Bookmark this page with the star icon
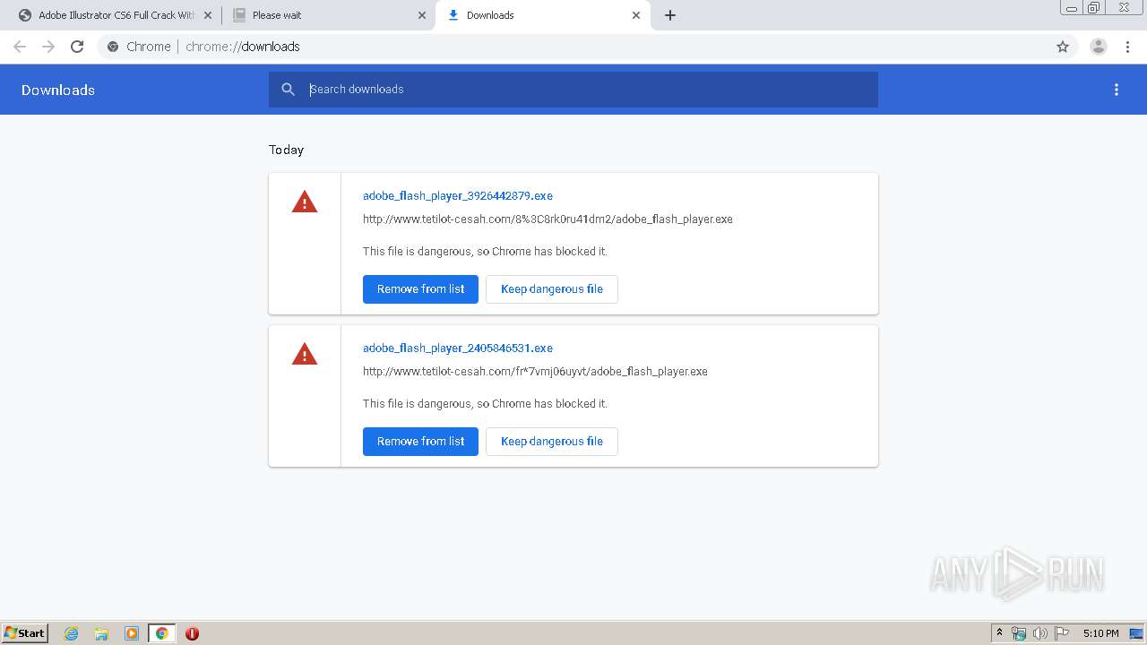The width and height of the screenshot is (1147, 645). (1063, 47)
